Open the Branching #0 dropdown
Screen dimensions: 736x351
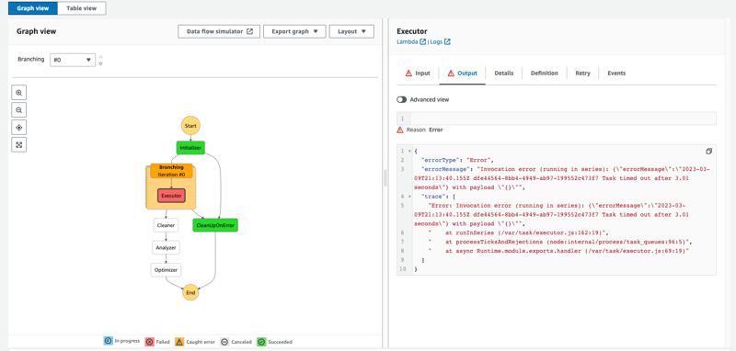73,60
